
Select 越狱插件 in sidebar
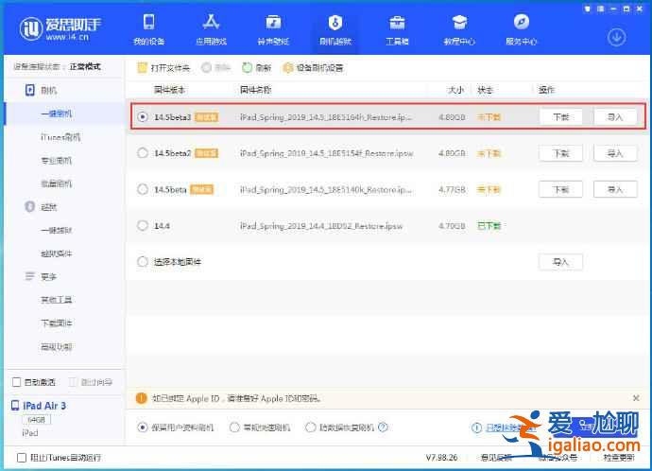click(x=56, y=253)
